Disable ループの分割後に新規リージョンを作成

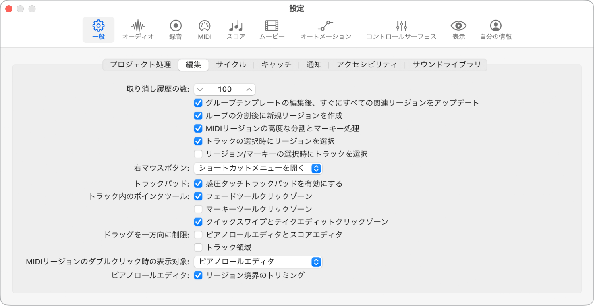pos(198,115)
